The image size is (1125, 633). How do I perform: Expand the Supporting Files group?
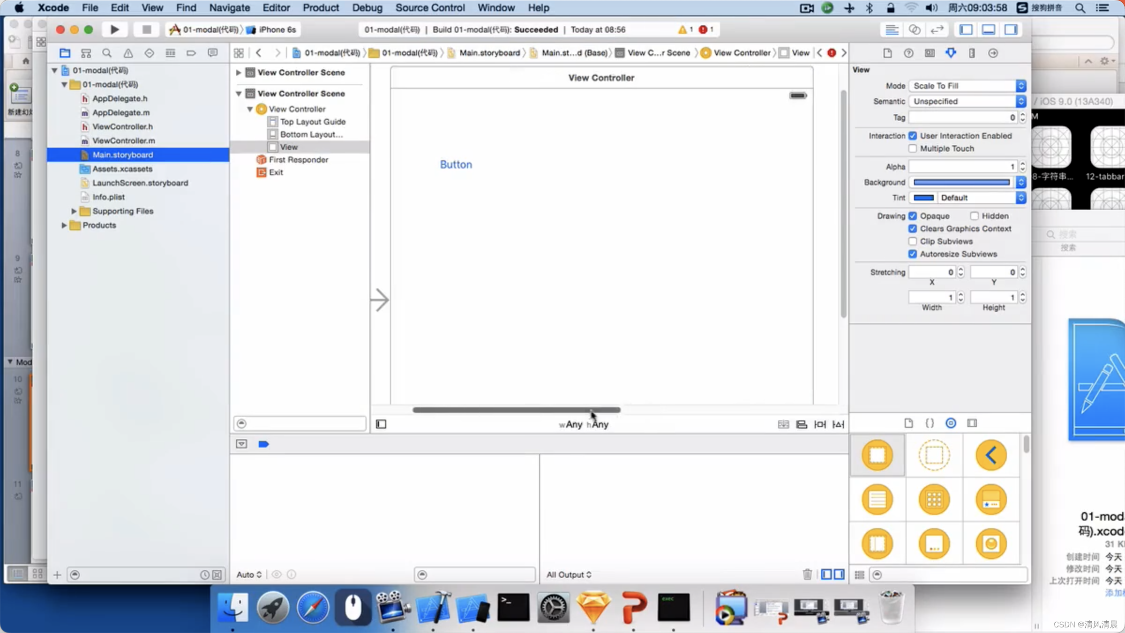pyautogui.click(x=74, y=211)
